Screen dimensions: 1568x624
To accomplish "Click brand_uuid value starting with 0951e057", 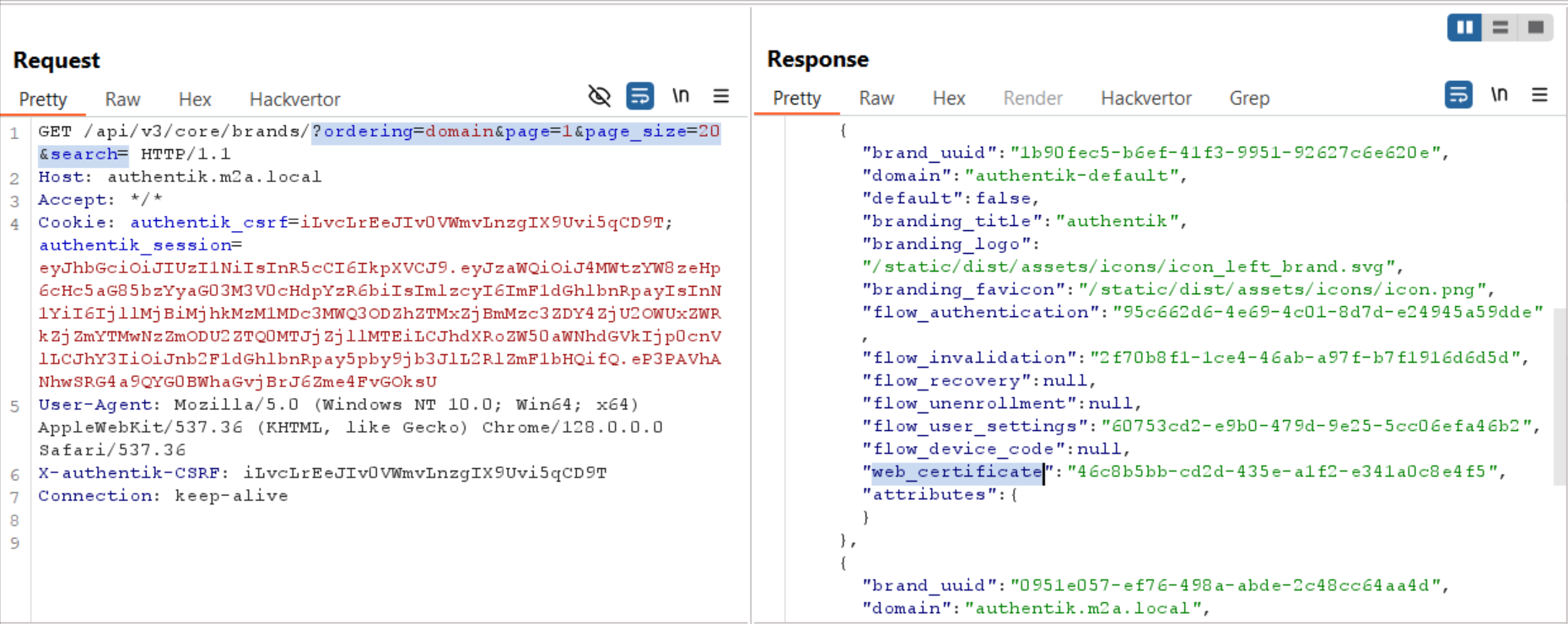I will pos(1225,585).
